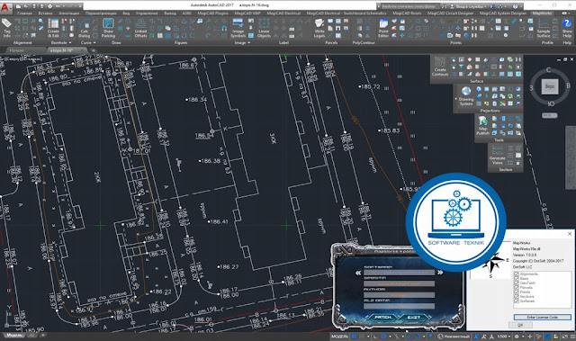This screenshot has width=576, height=341.
Task: Open the 1:500 annotation scale dropdown
Action: point(504,337)
